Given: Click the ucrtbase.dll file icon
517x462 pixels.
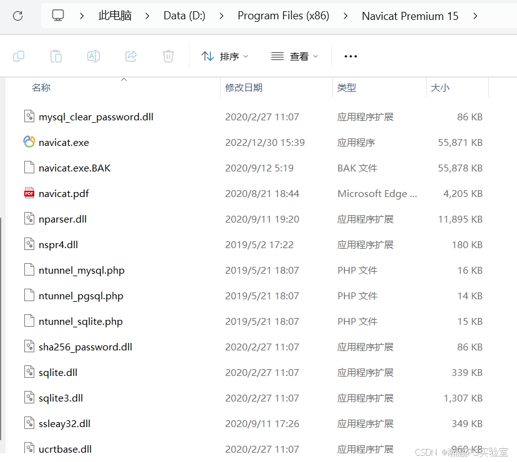Looking at the screenshot, I should coord(29,448).
